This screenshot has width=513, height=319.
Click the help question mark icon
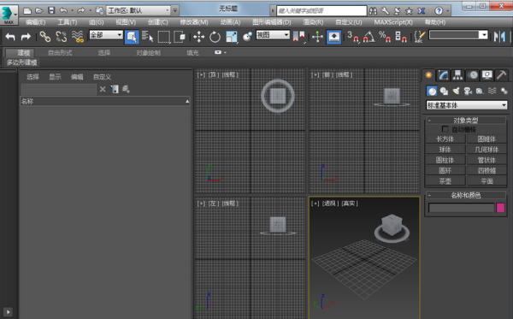(439, 11)
